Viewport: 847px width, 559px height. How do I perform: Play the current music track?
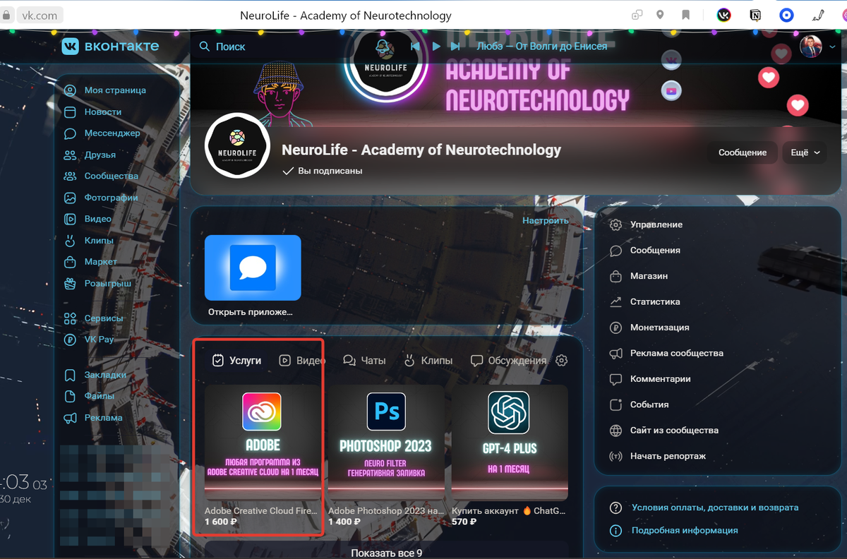(436, 46)
